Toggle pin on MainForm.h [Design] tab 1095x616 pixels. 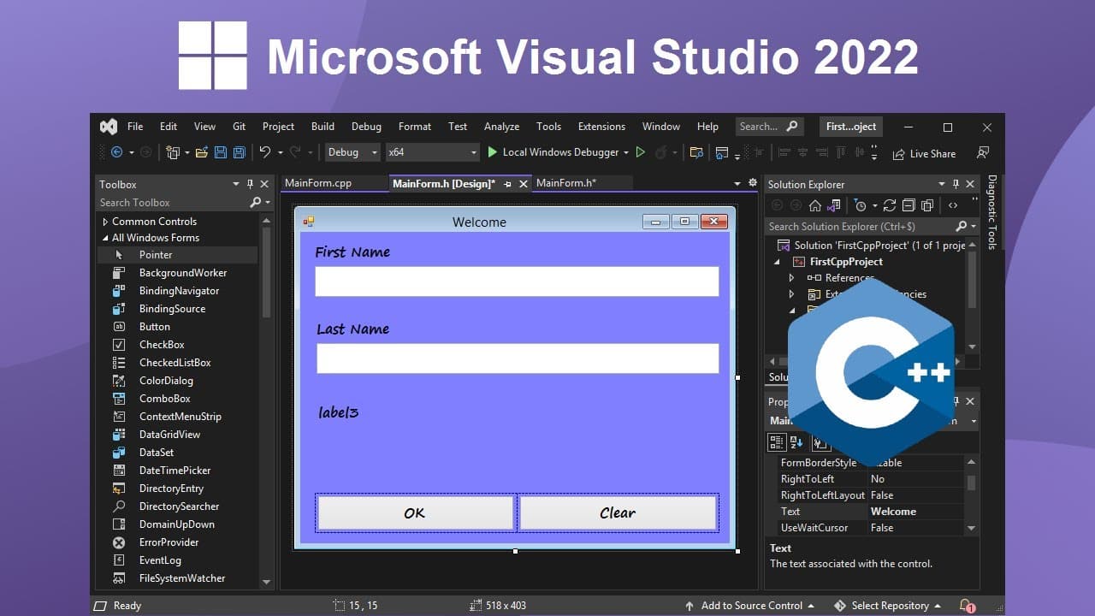point(508,184)
